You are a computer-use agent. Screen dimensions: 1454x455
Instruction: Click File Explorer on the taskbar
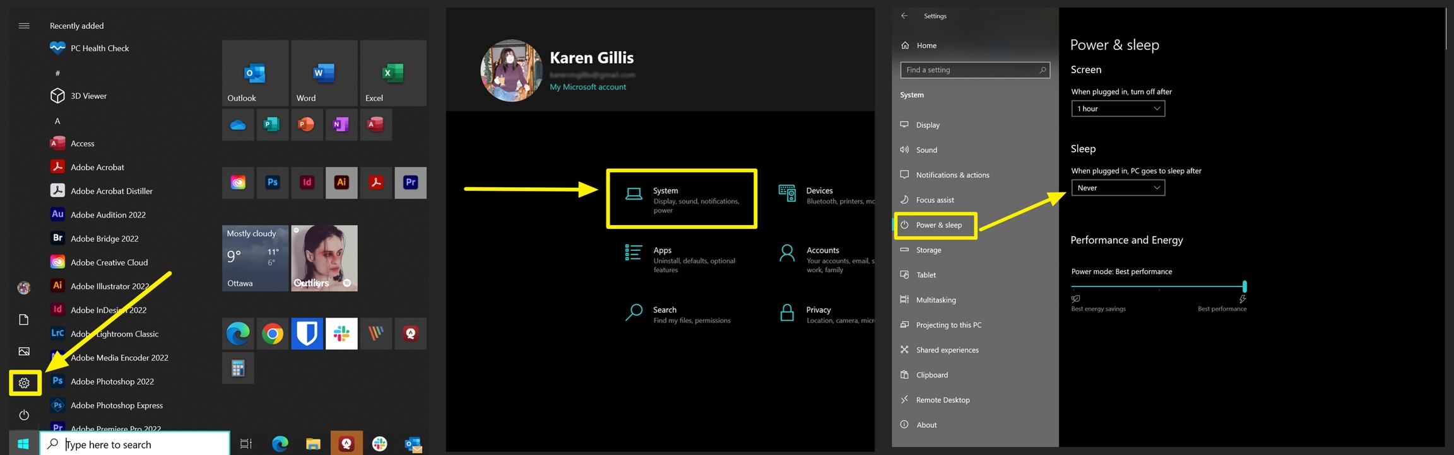click(x=313, y=444)
